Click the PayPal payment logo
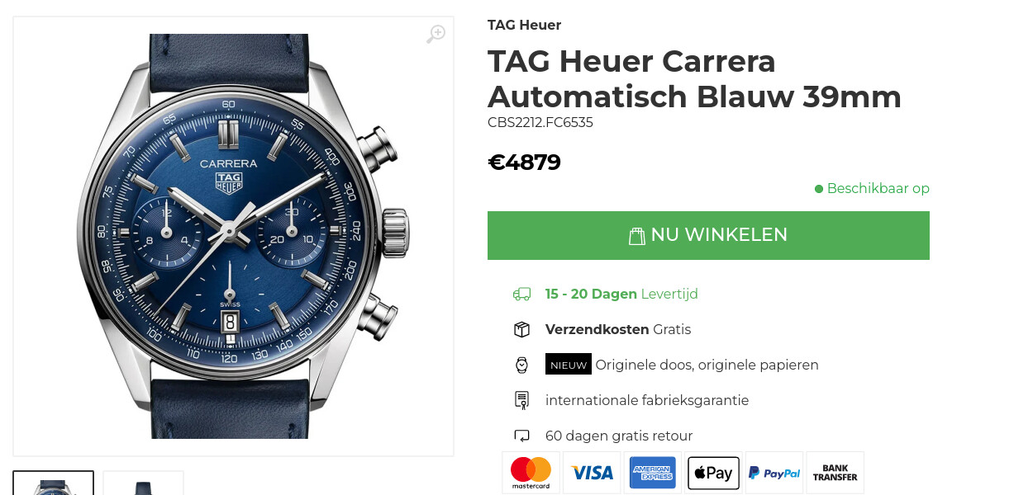 [774, 473]
